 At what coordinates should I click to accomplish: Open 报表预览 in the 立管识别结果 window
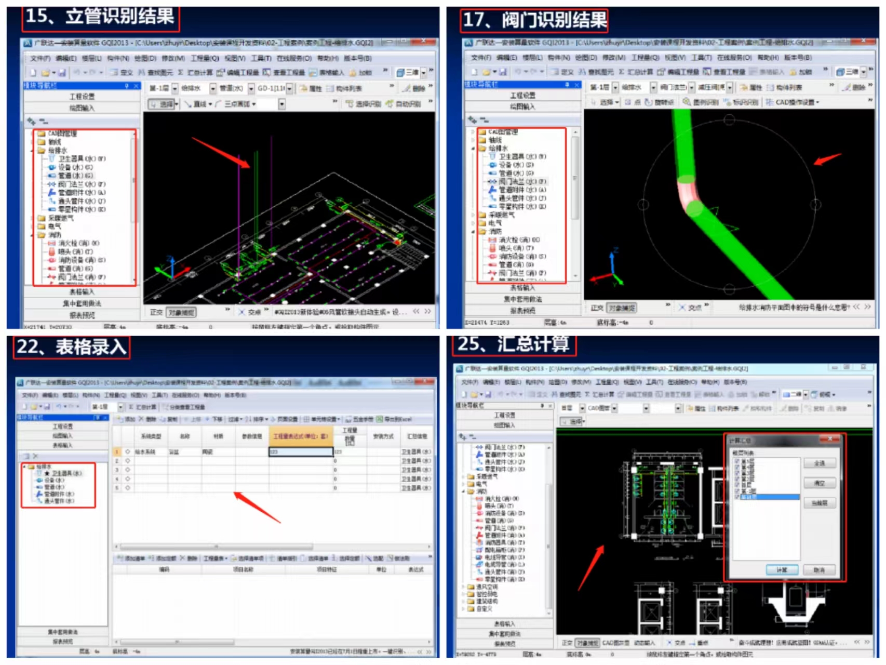[x=82, y=315]
